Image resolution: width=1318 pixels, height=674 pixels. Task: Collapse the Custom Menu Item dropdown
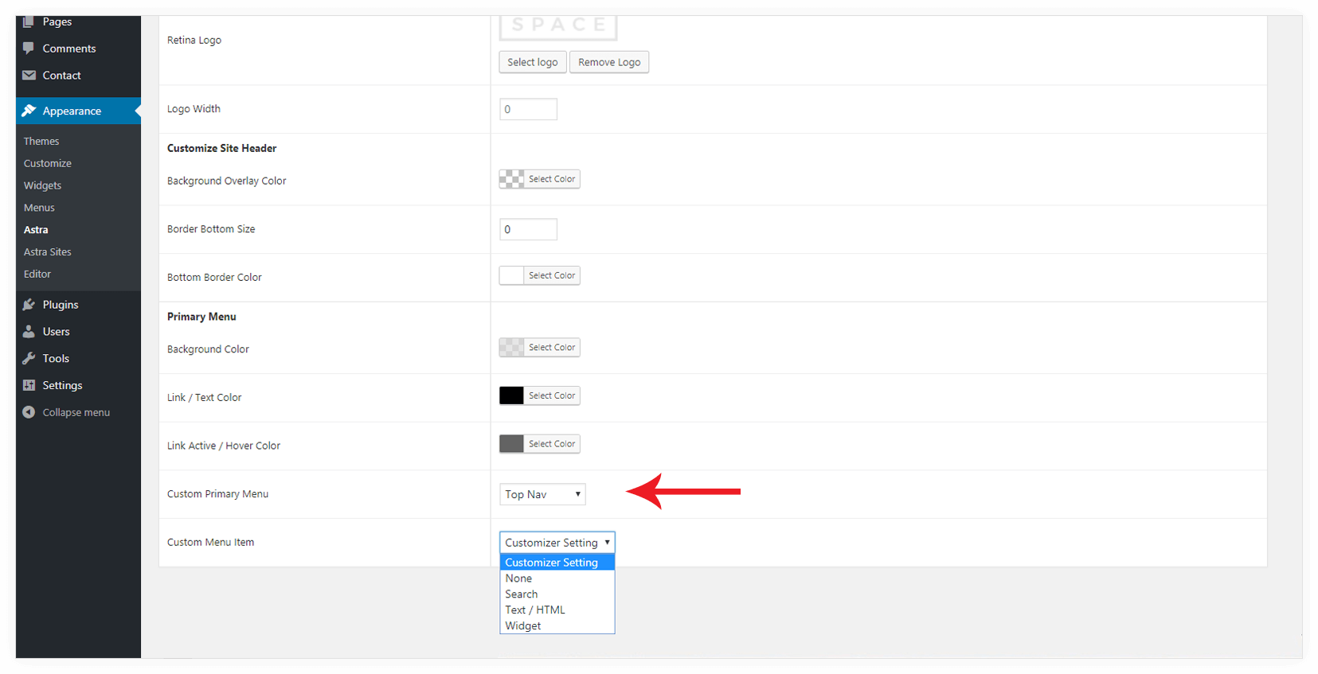(557, 543)
